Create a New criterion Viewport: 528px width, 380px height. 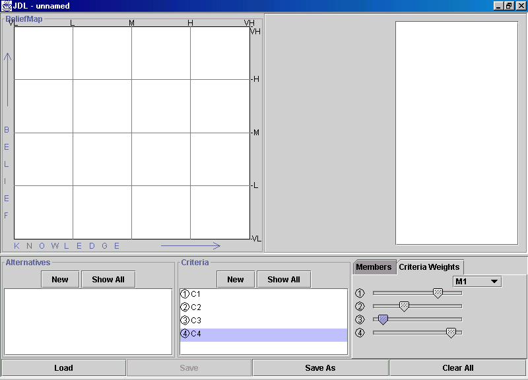point(236,279)
